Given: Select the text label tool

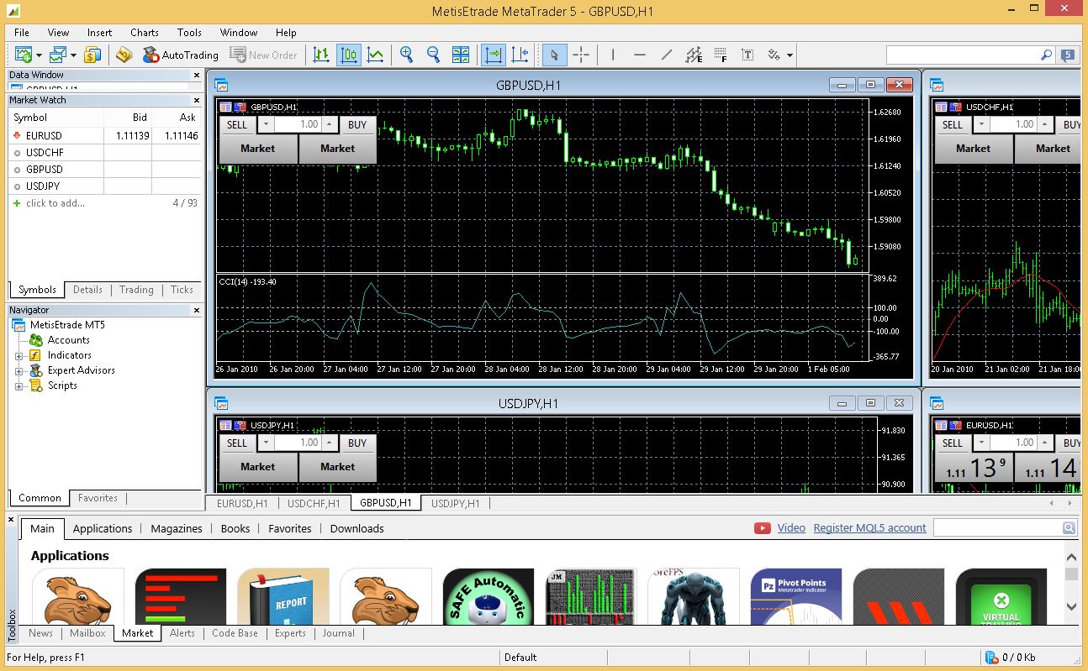Looking at the screenshot, I should click(x=747, y=55).
